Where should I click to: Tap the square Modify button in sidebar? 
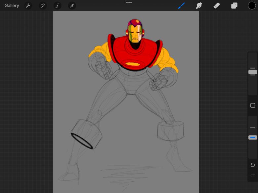pos(253,105)
